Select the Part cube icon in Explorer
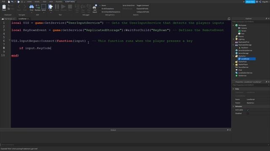Screen dimensions: 270x151 pos(239,34)
